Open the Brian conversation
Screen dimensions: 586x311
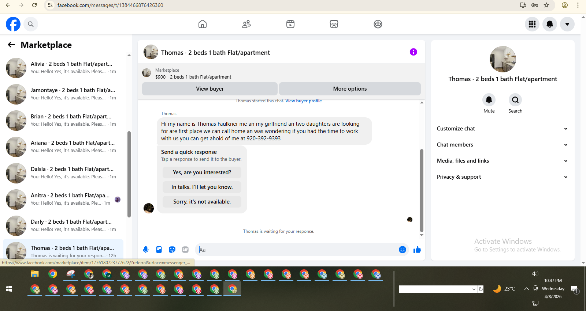pos(63,121)
